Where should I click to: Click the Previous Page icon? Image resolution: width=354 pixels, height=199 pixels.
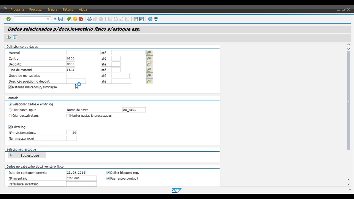(x=116, y=19)
